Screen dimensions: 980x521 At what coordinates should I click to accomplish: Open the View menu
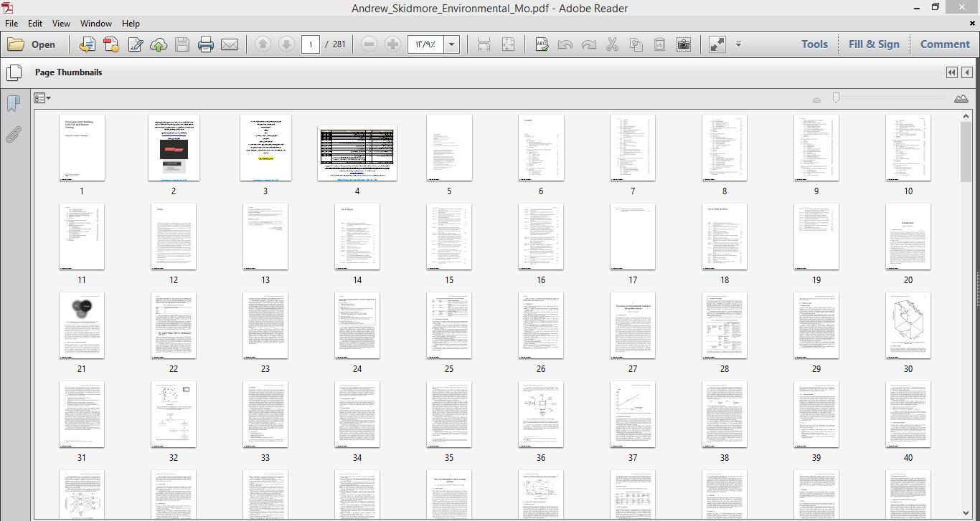(x=61, y=24)
